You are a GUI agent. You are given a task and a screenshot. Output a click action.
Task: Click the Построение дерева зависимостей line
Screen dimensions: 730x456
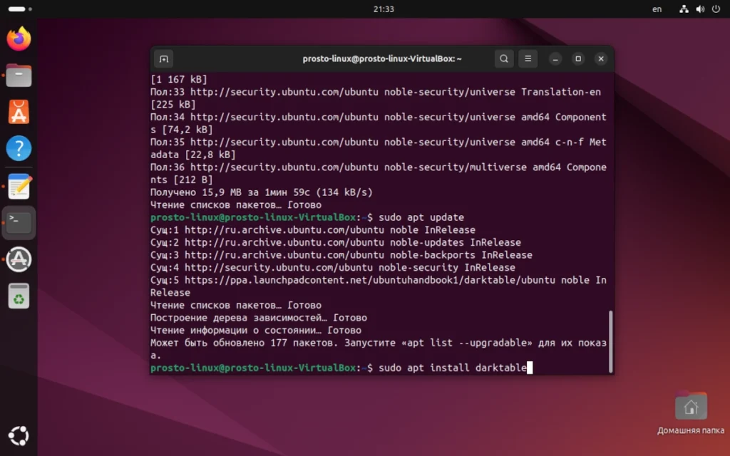click(258, 318)
